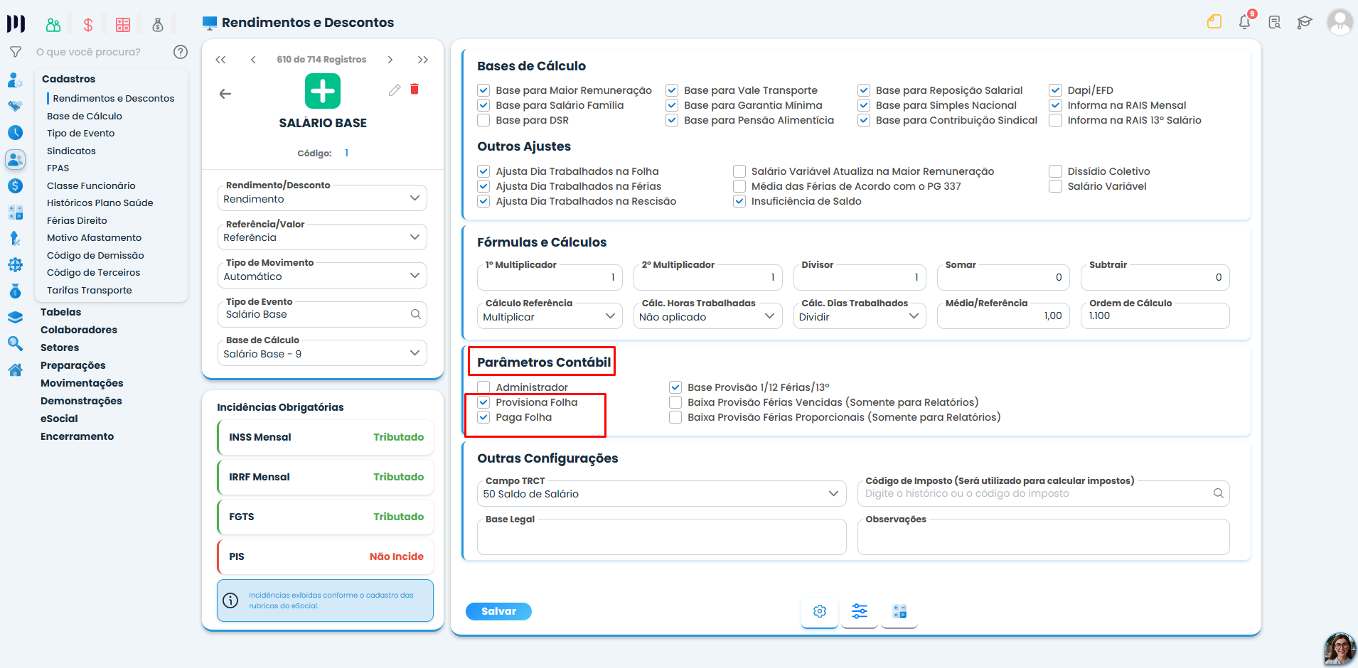The width and height of the screenshot is (1358, 668).
Task: Click the edit pencil icon
Action: (395, 90)
